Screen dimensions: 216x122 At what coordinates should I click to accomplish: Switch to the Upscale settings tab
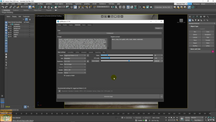(x=91, y=52)
